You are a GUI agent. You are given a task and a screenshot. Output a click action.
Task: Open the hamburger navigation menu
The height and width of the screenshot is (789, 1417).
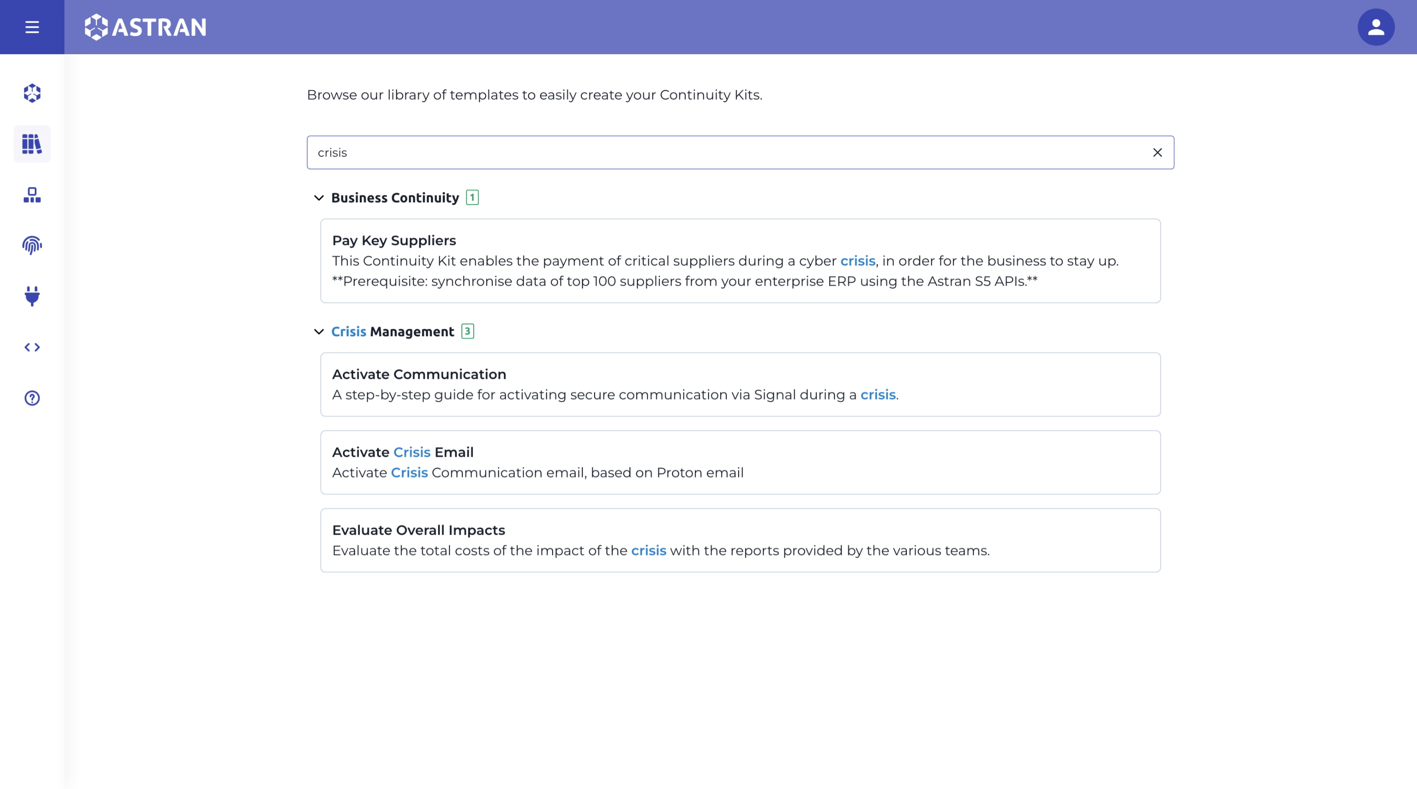(32, 27)
